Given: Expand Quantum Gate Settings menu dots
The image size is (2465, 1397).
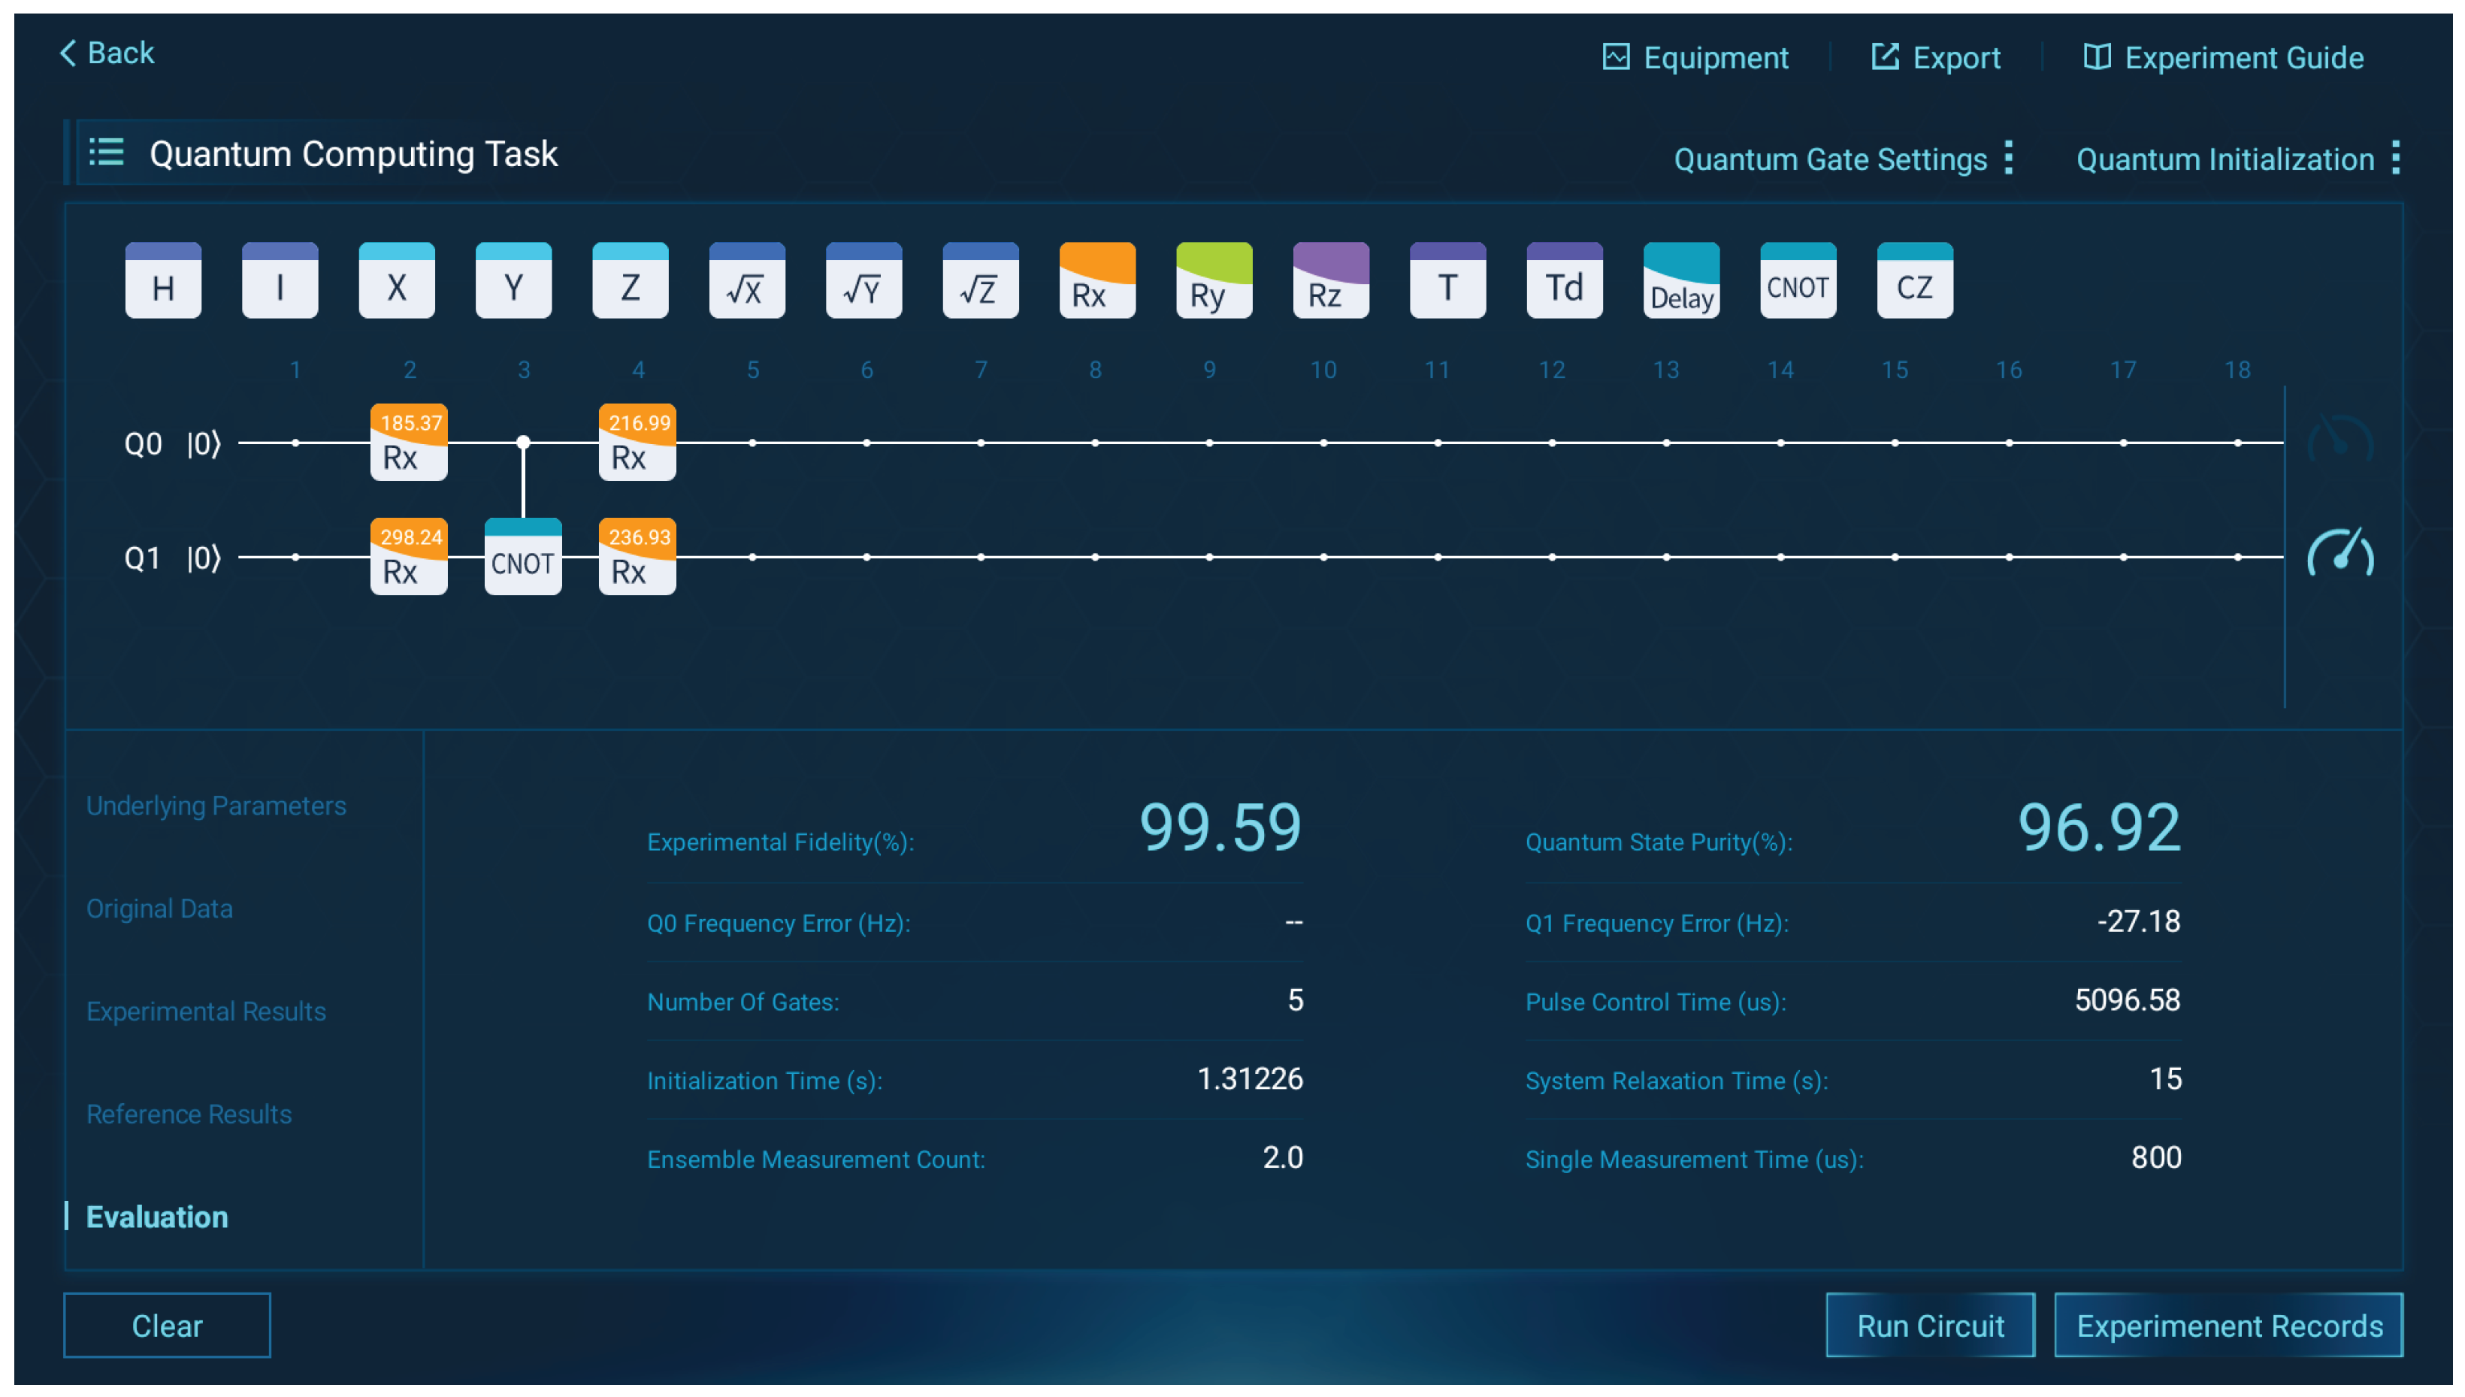Looking at the screenshot, I should pos(2008,159).
